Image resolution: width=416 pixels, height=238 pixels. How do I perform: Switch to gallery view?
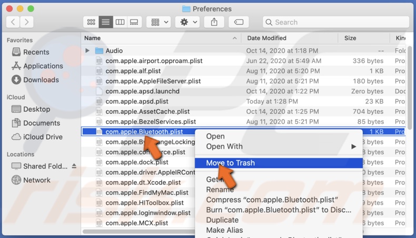click(x=134, y=22)
